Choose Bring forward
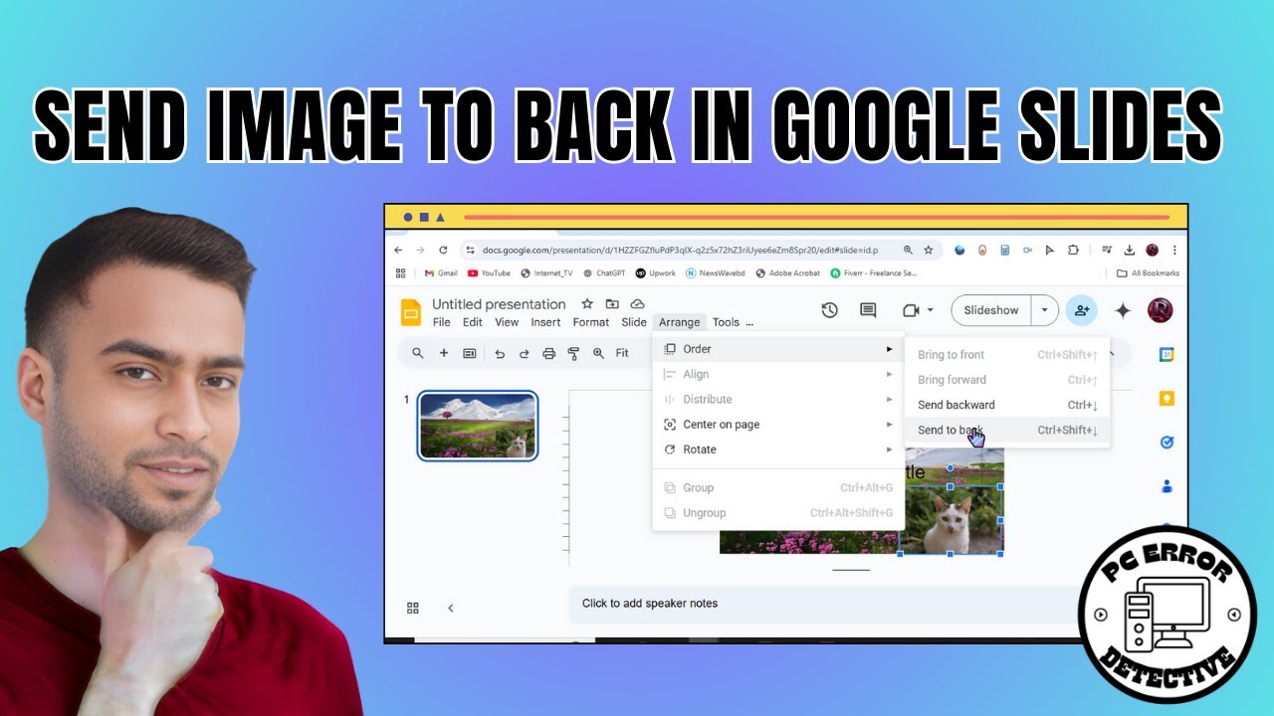The image size is (1274, 716). pos(1007,380)
